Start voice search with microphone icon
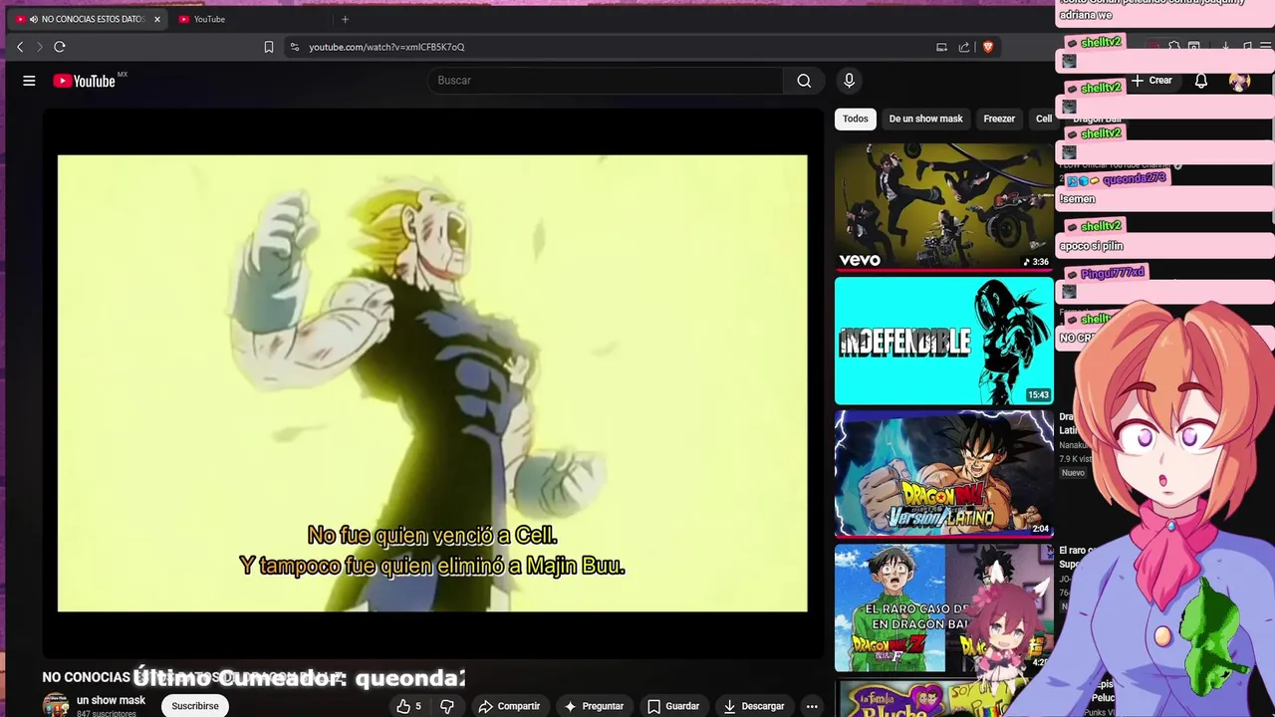The height and width of the screenshot is (717, 1275). pos(849,81)
